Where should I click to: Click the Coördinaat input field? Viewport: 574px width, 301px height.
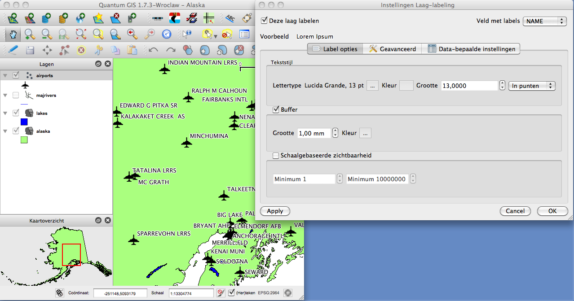click(x=120, y=293)
